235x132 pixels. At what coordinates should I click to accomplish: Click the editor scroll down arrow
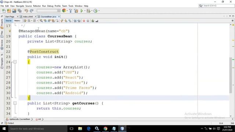pos(231,116)
